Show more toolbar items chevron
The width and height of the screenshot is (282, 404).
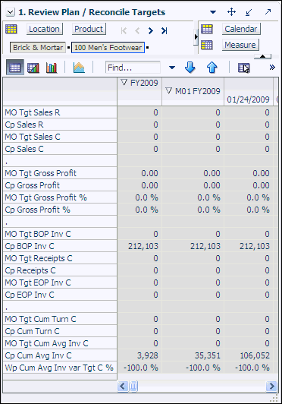[272, 68]
